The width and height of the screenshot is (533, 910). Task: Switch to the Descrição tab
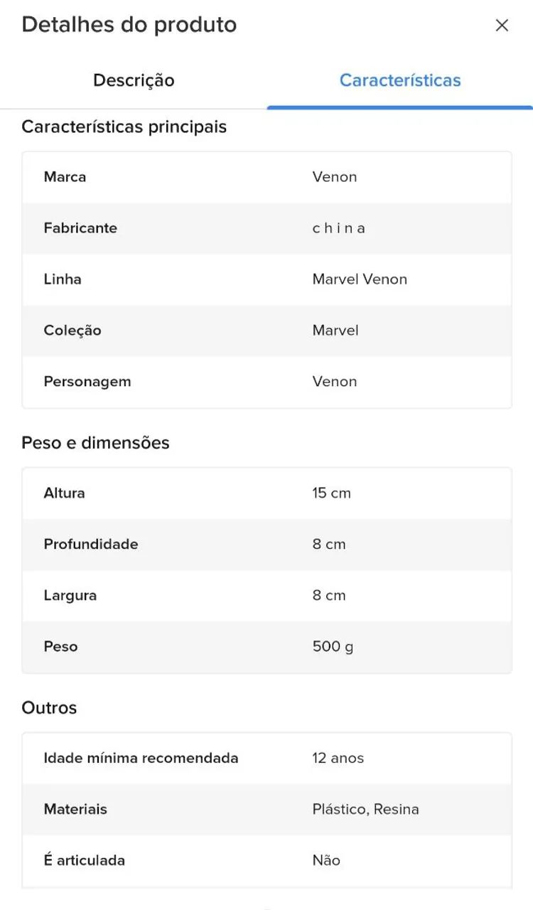(x=134, y=80)
